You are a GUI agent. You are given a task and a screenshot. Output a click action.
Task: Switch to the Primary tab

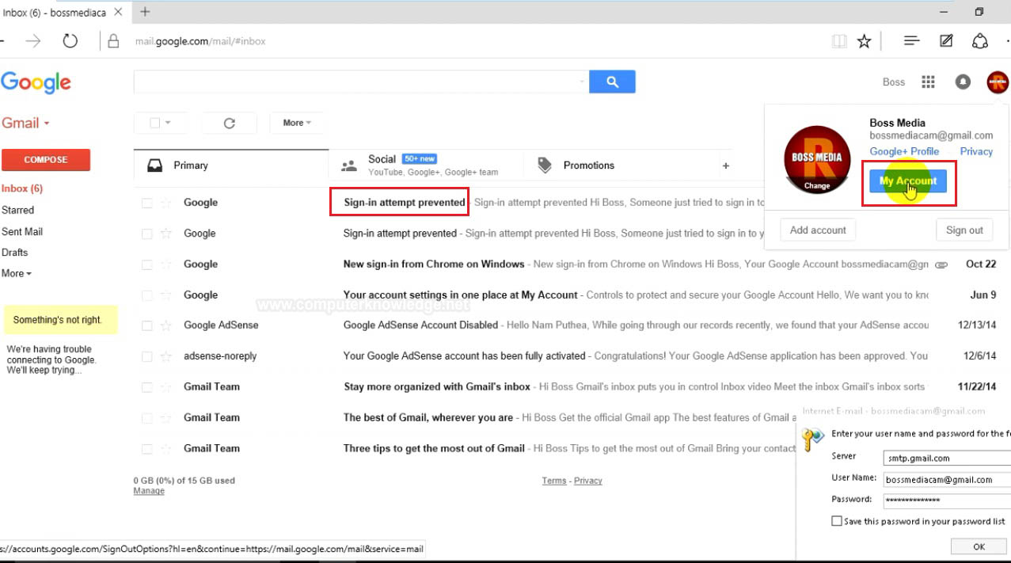(x=231, y=165)
